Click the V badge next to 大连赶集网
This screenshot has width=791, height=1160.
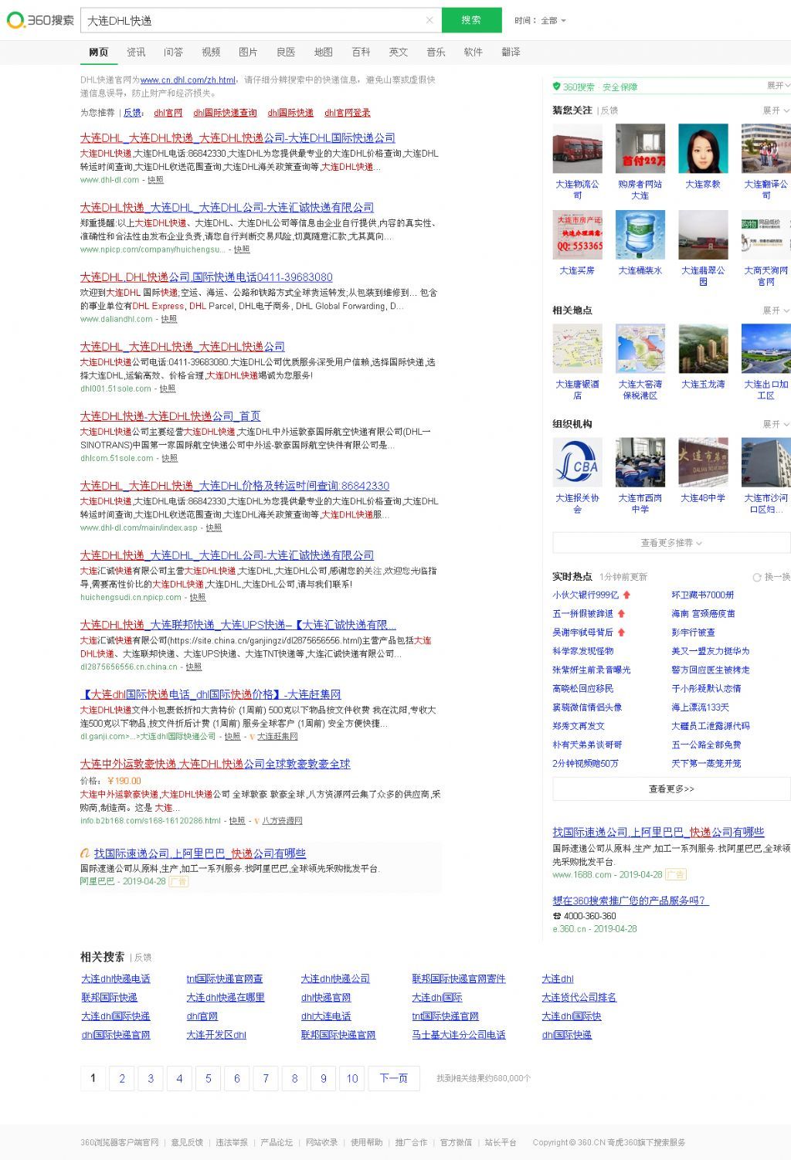pyautogui.click(x=252, y=737)
